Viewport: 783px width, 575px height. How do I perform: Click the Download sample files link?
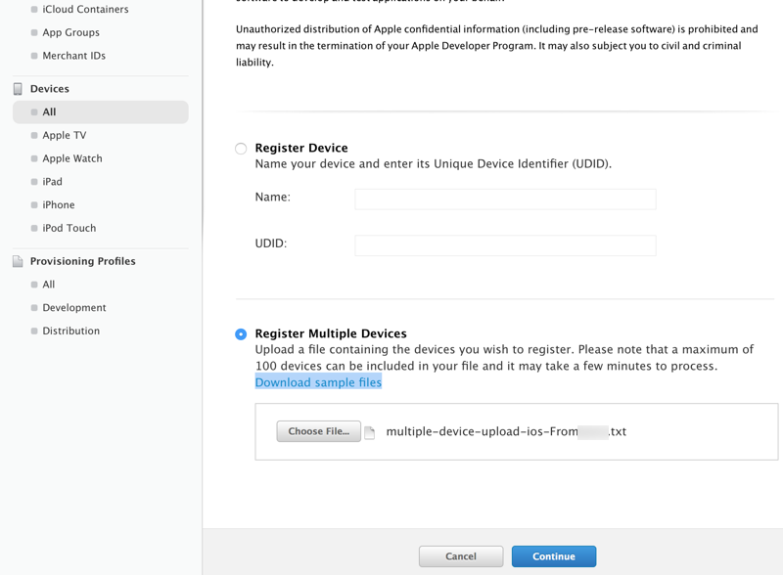click(x=318, y=382)
